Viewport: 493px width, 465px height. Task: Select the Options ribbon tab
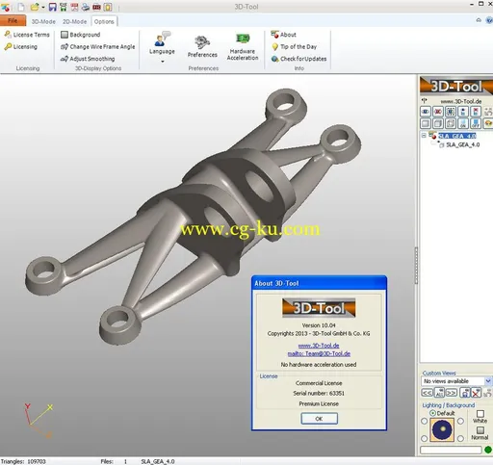tap(104, 21)
